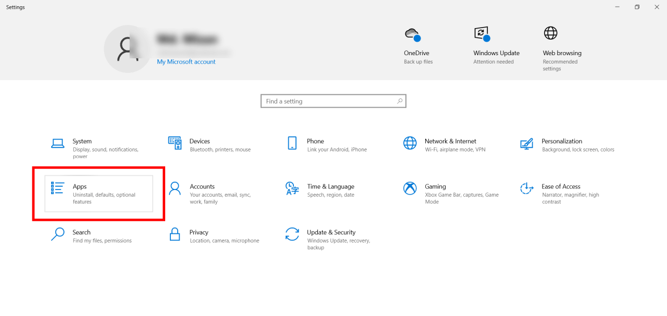Open Network & Internet label
This screenshot has height=316, width=667.
[x=450, y=141]
